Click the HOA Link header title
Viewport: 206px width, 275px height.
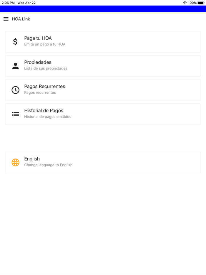[21, 19]
